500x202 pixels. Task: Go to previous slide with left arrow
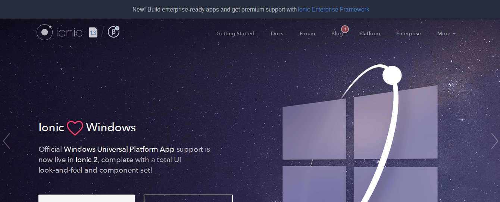point(6,141)
